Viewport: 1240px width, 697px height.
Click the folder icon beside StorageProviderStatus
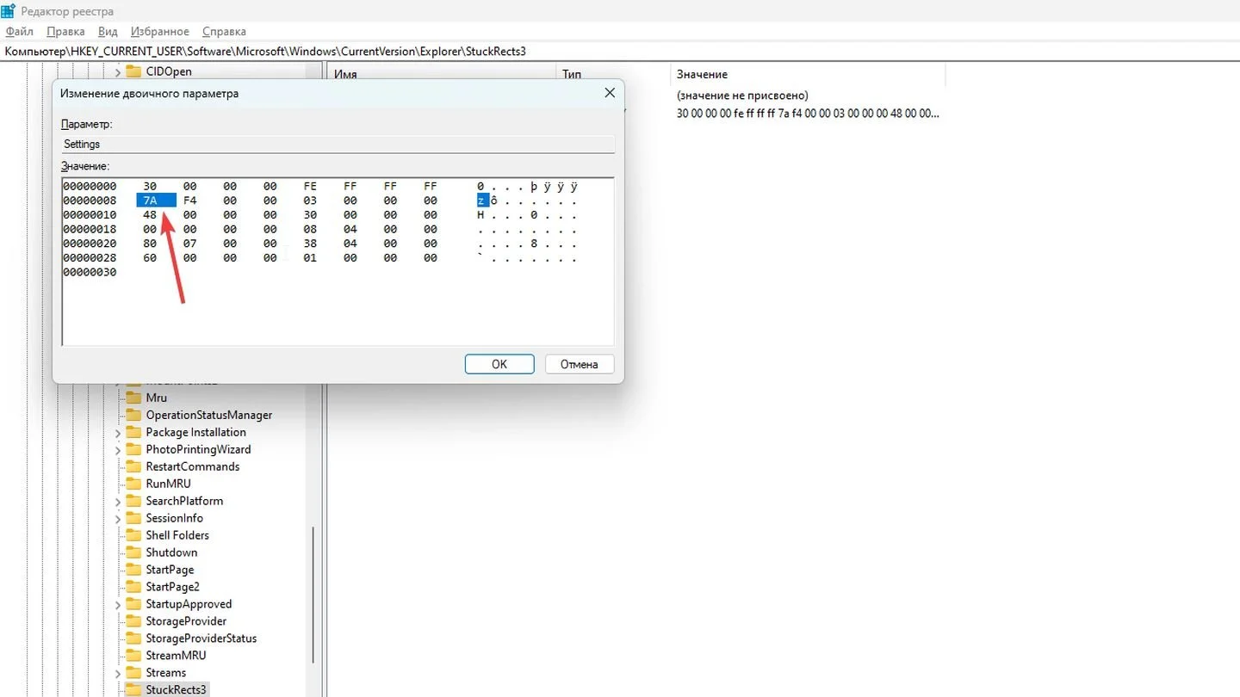[x=133, y=638]
